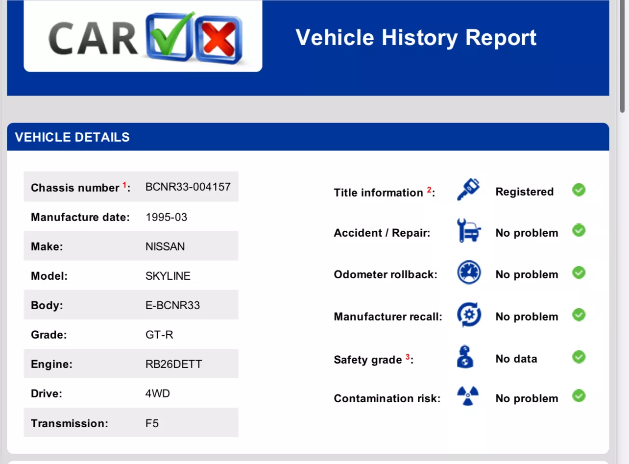Click the Safety grade crash dummy icon
This screenshot has height=464, width=629.
[466, 357]
